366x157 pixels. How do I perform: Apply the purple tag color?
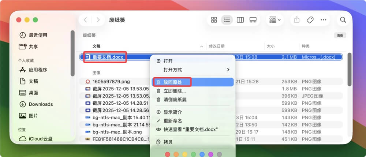210,154
